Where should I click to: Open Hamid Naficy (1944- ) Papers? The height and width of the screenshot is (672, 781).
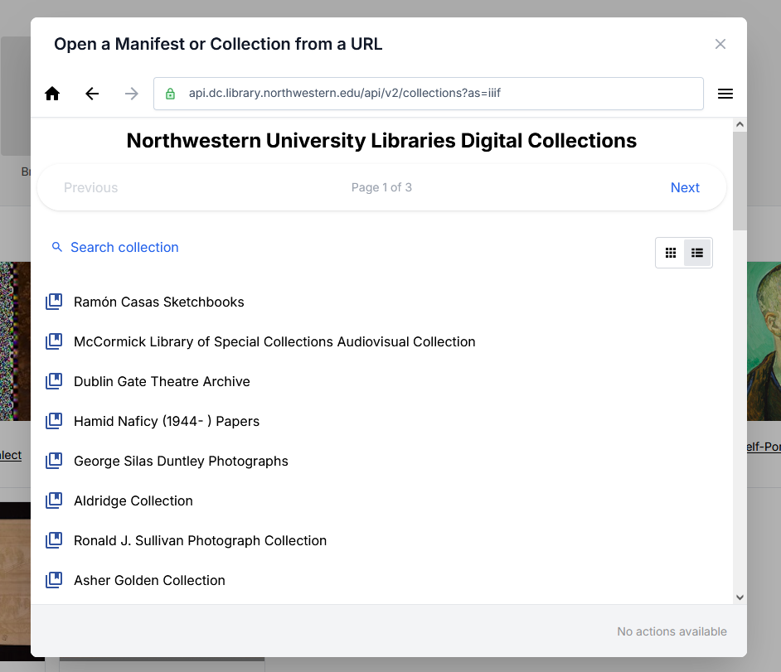pyautogui.click(x=166, y=421)
